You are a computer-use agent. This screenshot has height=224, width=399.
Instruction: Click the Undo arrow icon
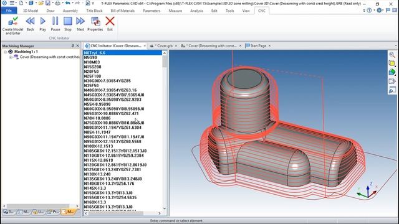(68, 3)
